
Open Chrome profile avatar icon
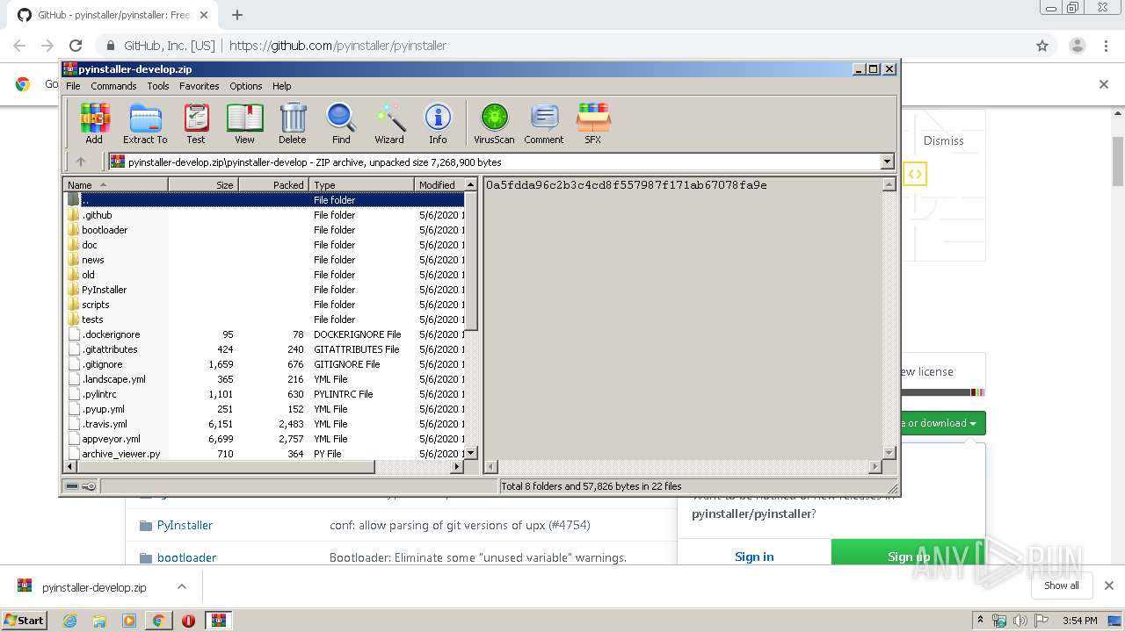[x=1077, y=46]
